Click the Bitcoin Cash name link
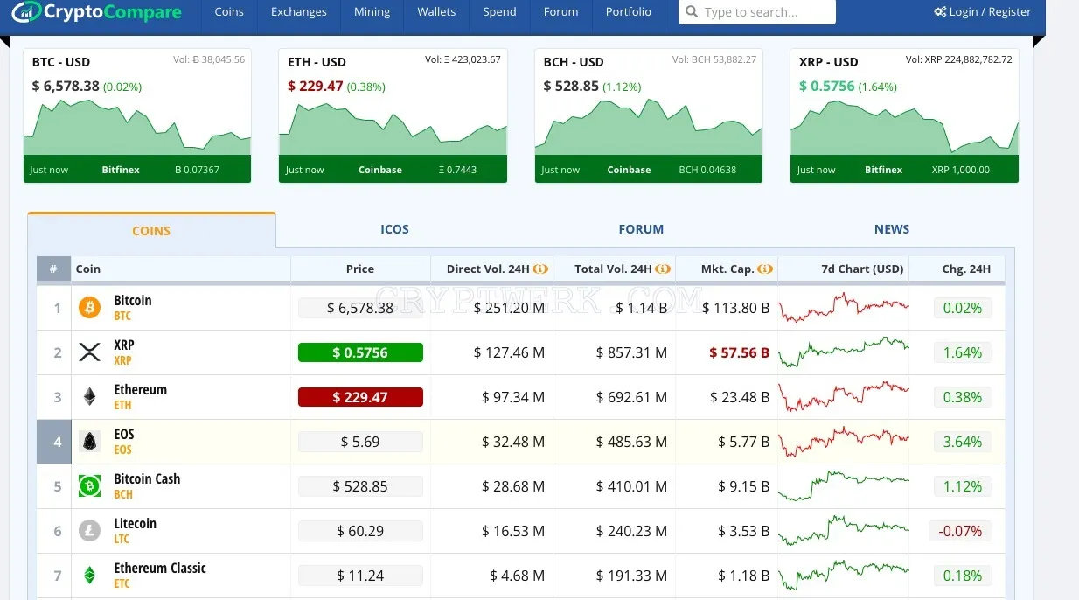 pyautogui.click(x=147, y=478)
